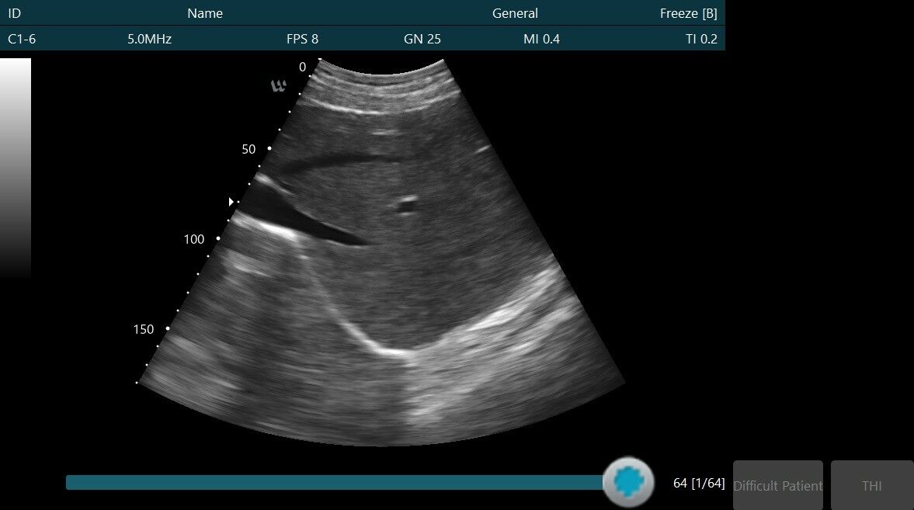Click the FPS 8 frame rate indicator
Screen dimensions: 914x510
point(303,39)
